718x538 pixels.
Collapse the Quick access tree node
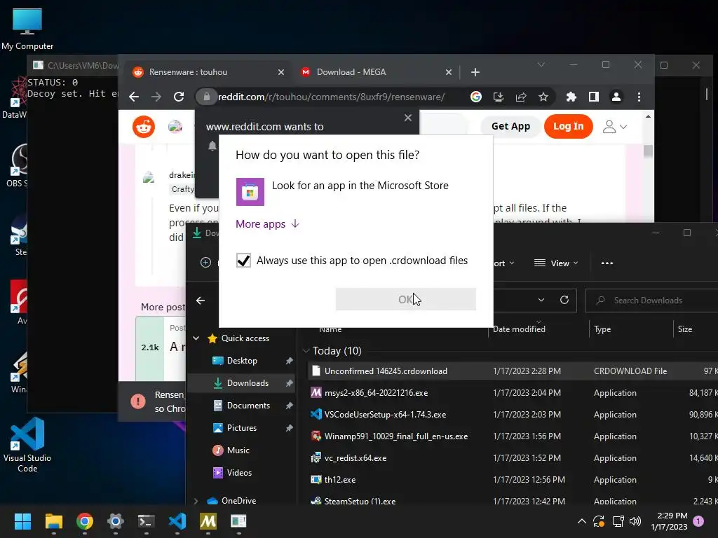pyautogui.click(x=196, y=338)
